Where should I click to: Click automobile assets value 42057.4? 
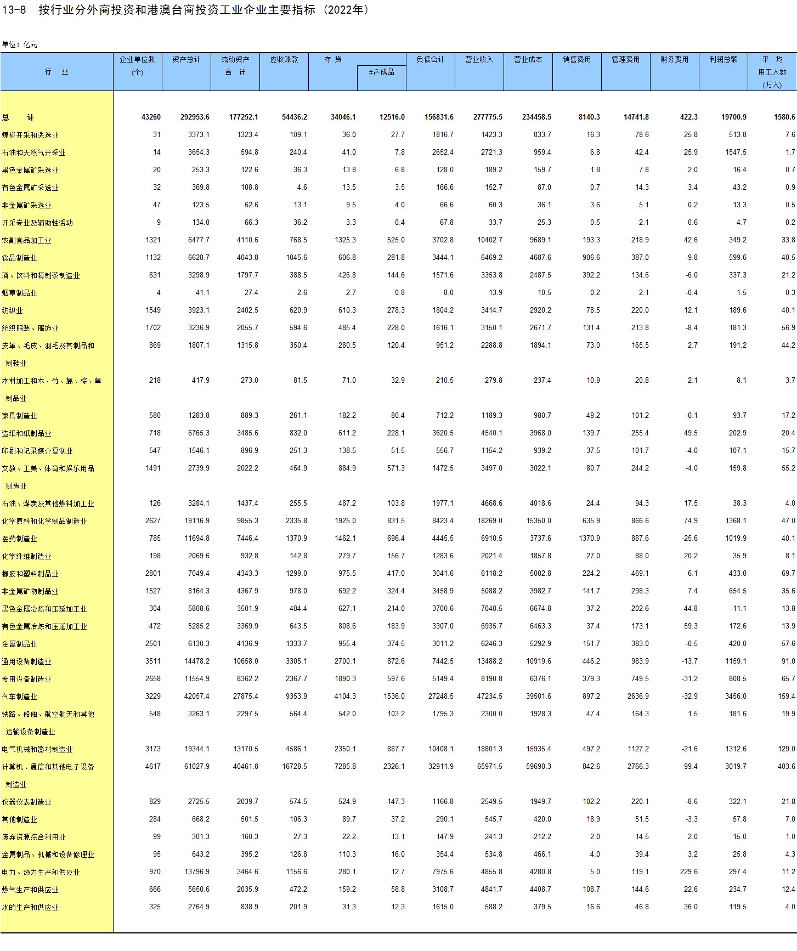[197, 697]
